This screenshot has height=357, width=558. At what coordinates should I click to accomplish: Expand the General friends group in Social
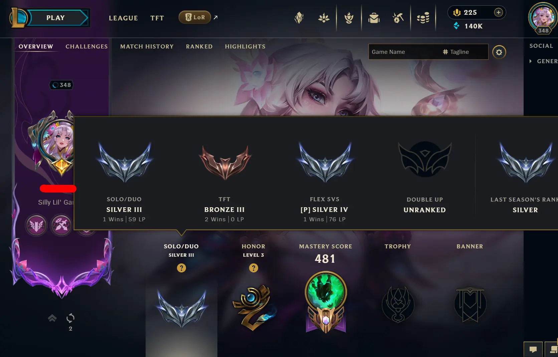click(x=543, y=61)
